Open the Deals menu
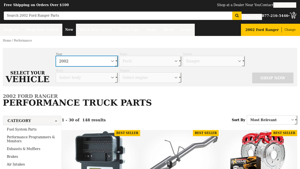 pos(168,30)
